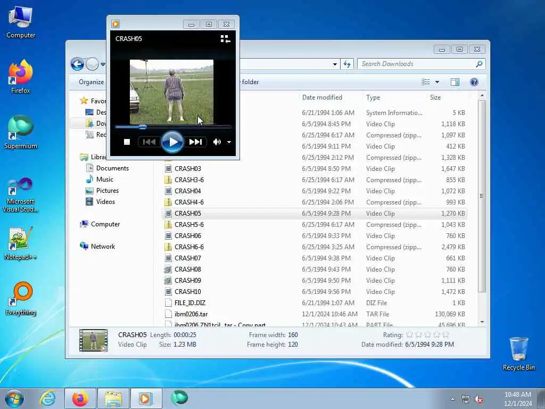Screen dimensions: 545x409
Task: Refresh the Downloads folder
Action: [347, 64]
